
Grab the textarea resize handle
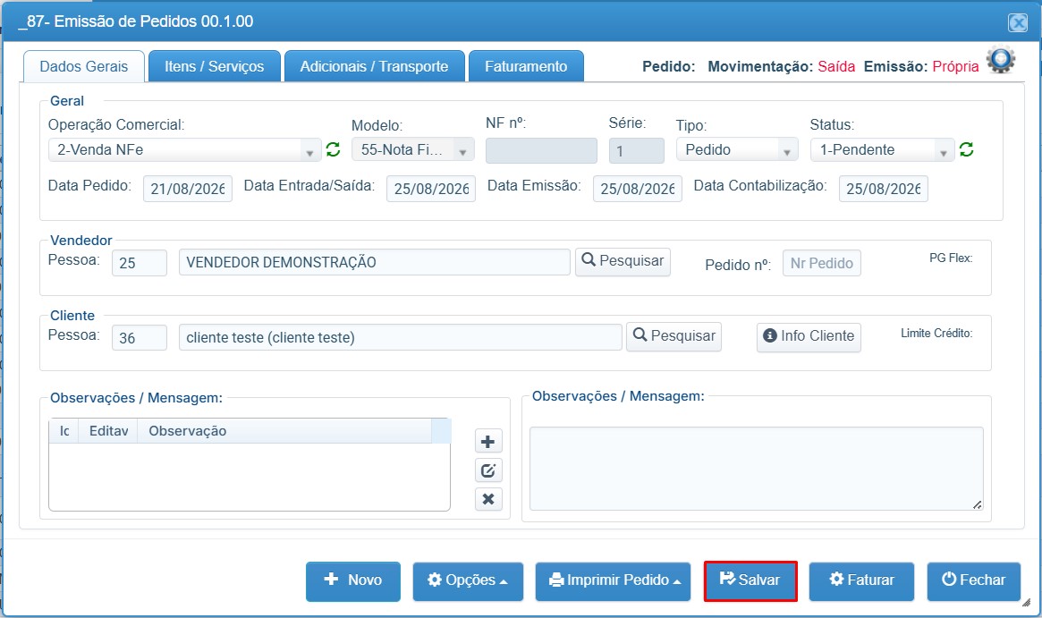click(978, 505)
